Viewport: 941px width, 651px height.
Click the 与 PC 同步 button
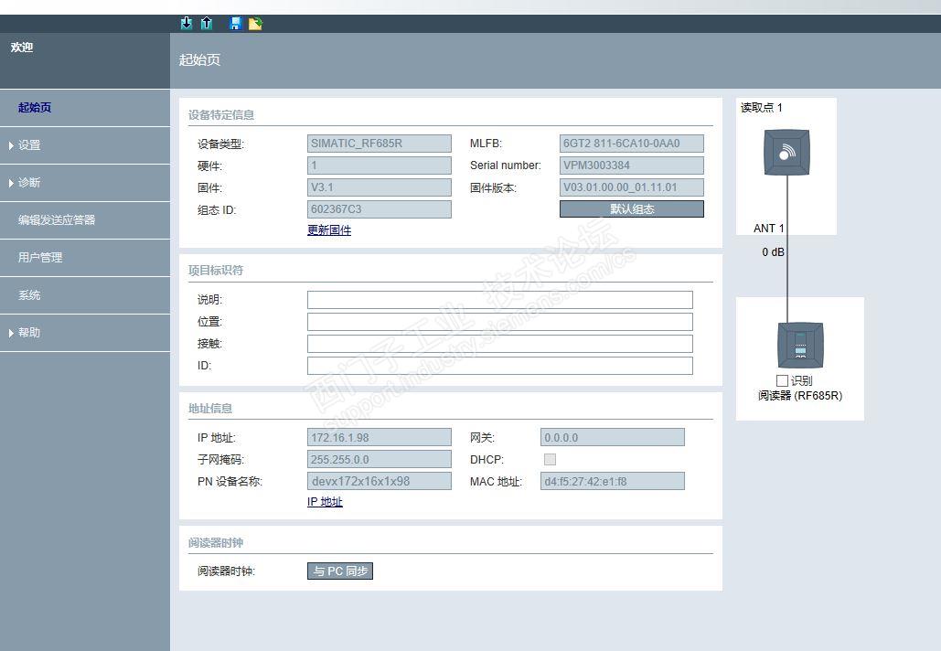[339, 571]
